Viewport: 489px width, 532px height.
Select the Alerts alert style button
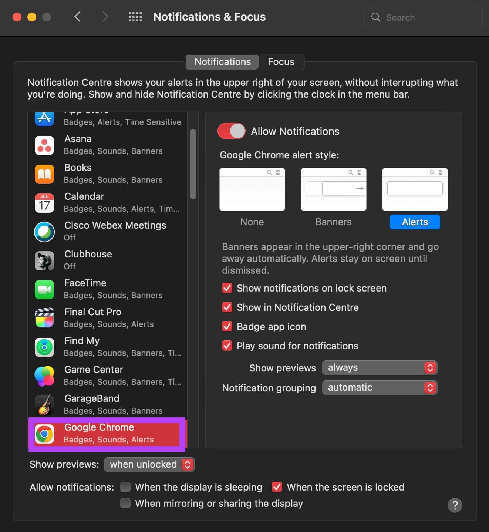[415, 222]
